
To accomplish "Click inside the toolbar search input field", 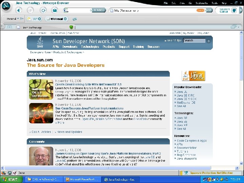I will (79, 10).
